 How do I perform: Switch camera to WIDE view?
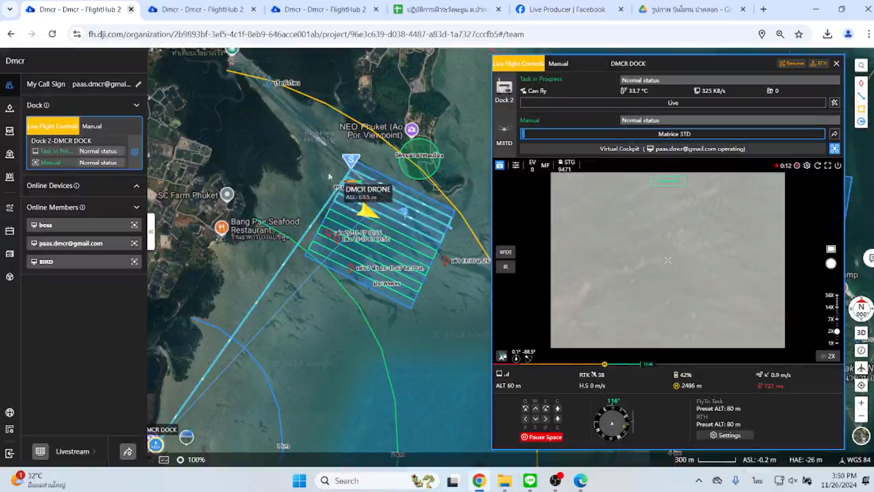click(505, 252)
